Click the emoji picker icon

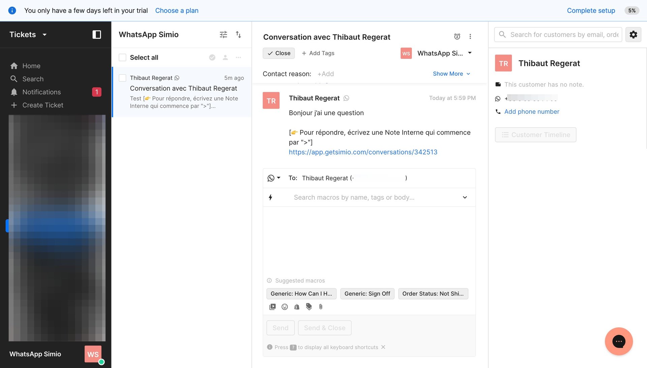tap(285, 307)
